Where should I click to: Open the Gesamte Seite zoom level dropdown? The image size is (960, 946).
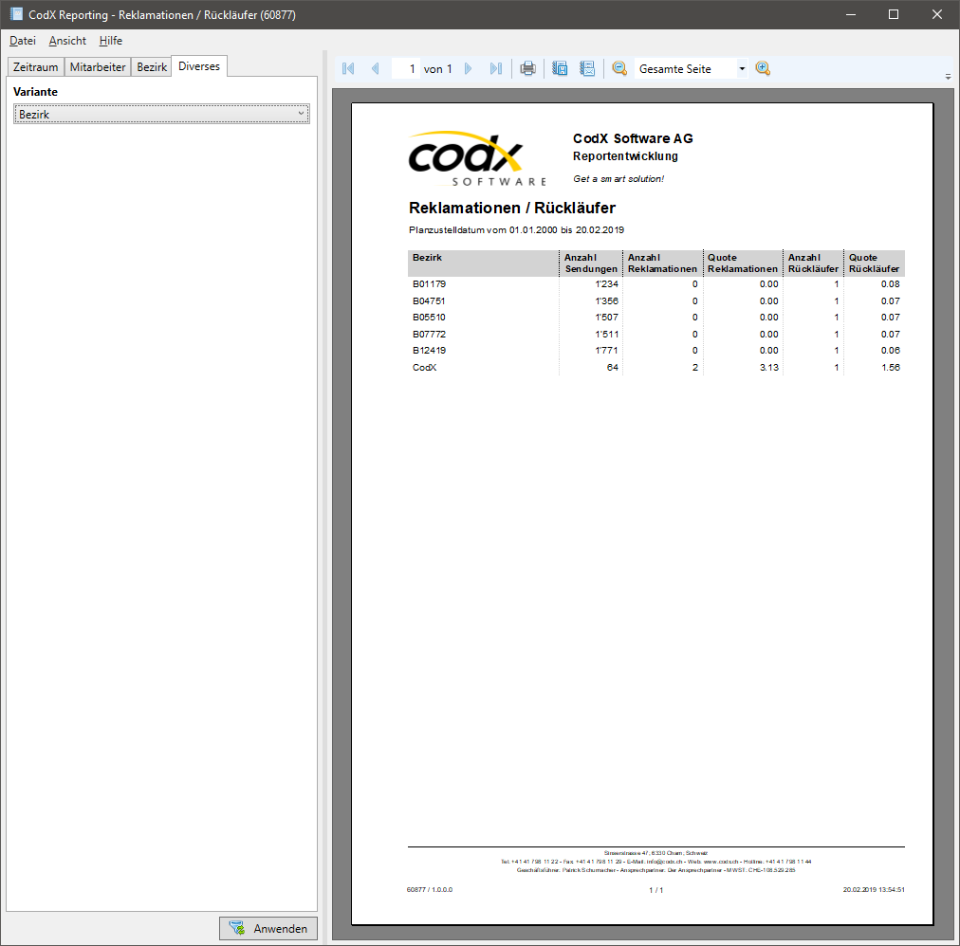(x=741, y=68)
